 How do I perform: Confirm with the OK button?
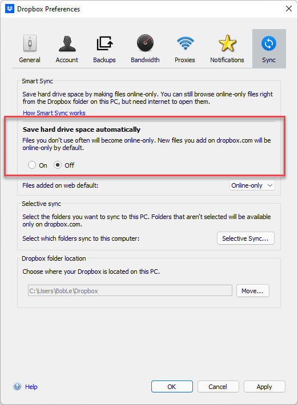(x=172, y=386)
